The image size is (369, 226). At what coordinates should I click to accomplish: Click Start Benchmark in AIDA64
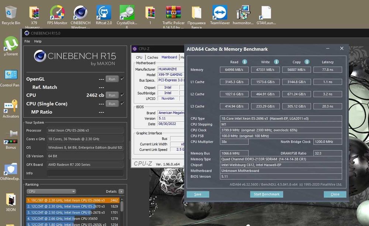pyautogui.click(x=266, y=194)
